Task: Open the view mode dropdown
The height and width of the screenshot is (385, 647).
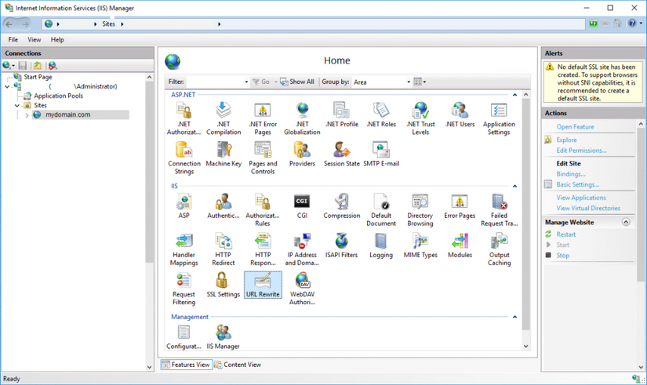Action: pos(420,82)
